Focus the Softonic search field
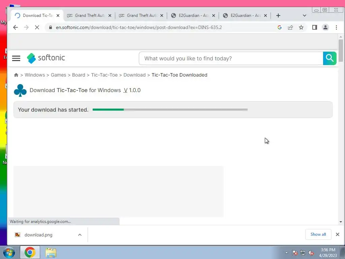Screen dimensions: 345x259 click(231, 58)
